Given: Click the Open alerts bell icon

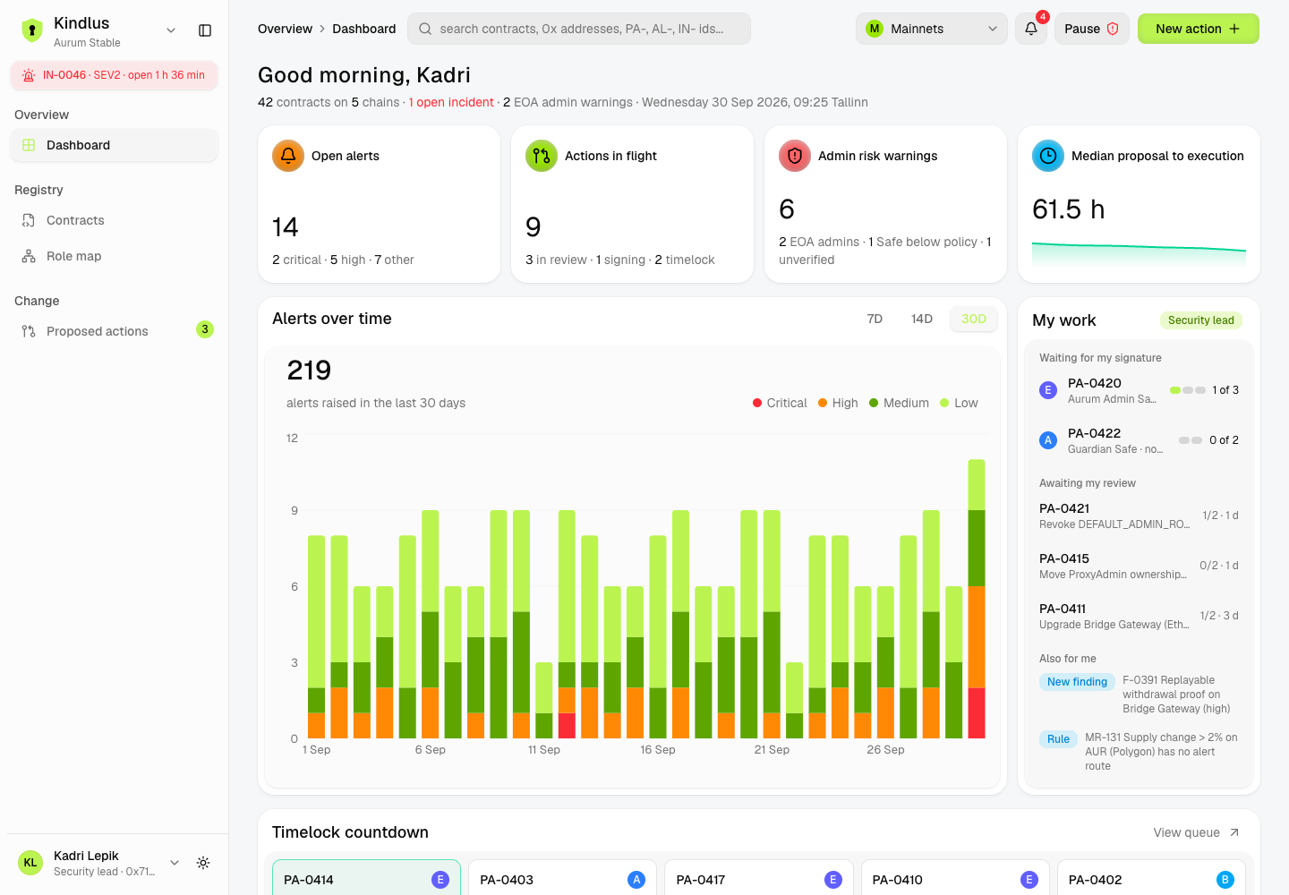Looking at the screenshot, I should coord(288,156).
